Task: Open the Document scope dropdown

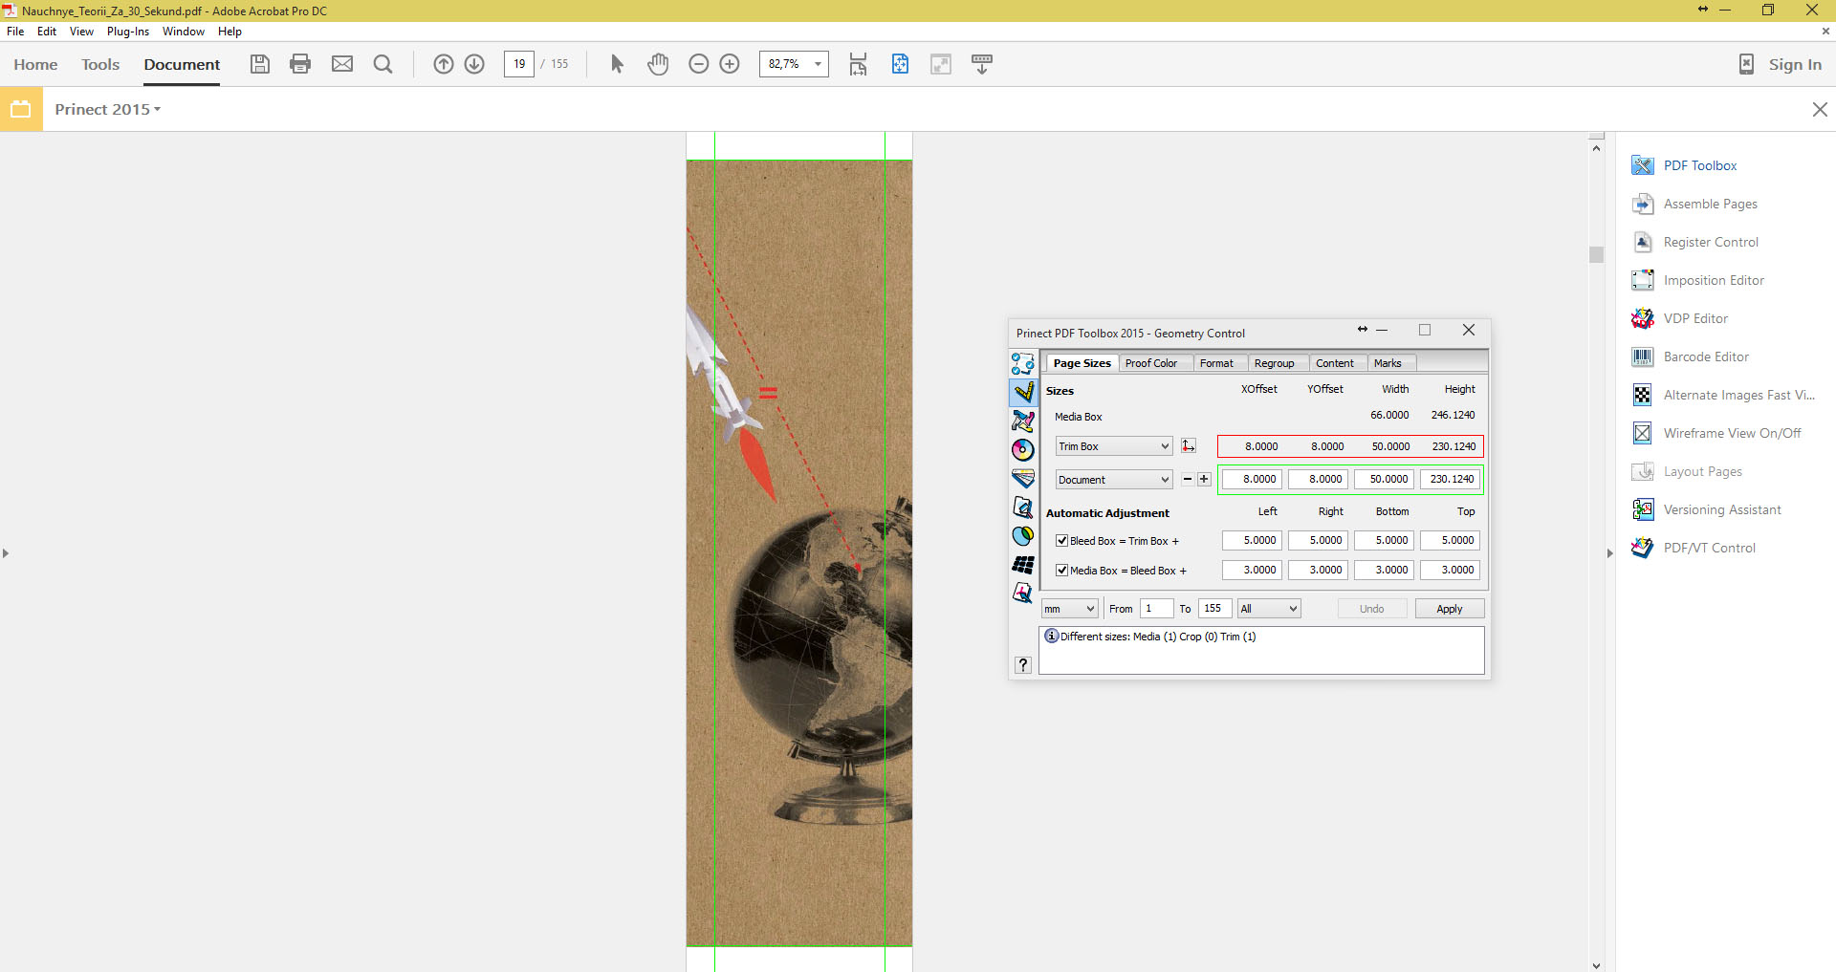Action: (x=1114, y=480)
